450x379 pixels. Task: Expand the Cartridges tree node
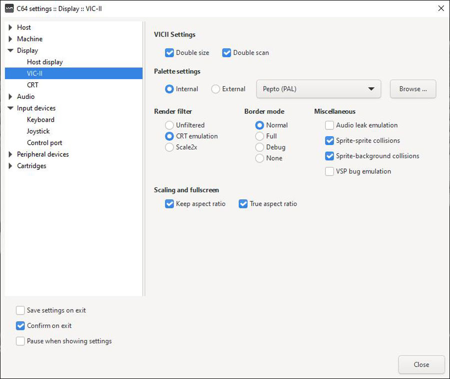[x=10, y=166]
